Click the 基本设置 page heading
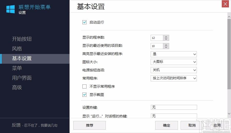This screenshot has width=231, height=133. click(91, 7)
